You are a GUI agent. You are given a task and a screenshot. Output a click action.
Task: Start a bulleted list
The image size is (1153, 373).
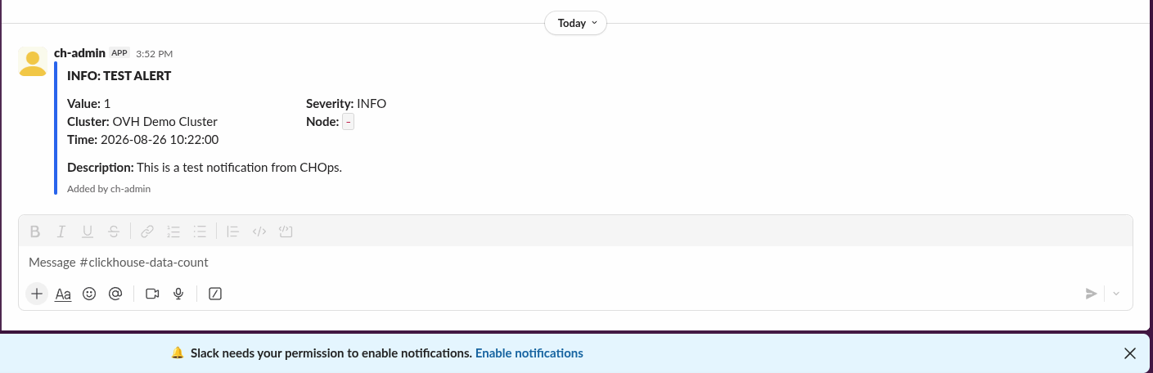(200, 231)
